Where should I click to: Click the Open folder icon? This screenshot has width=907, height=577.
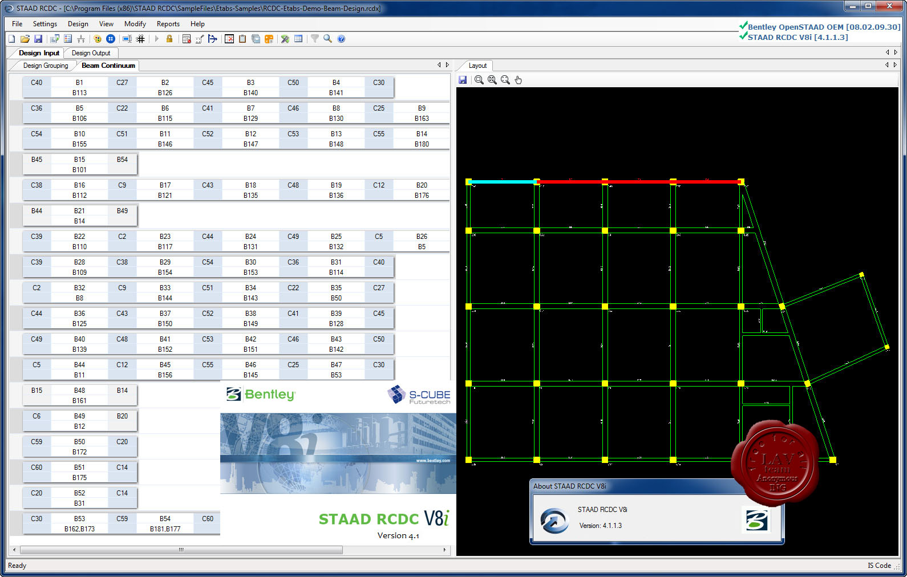[25, 39]
